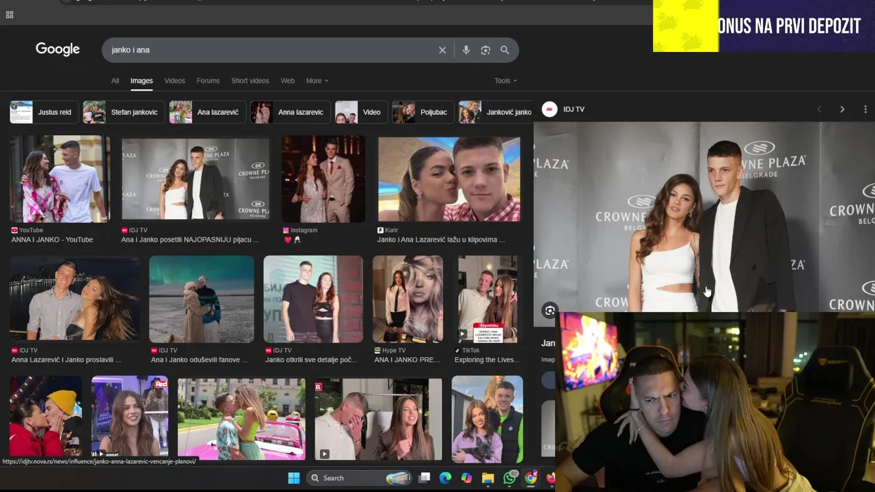The width and height of the screenshot is (875, 492).
Task: Open Task View on taskbar
Action: click(x=425, y=478)
